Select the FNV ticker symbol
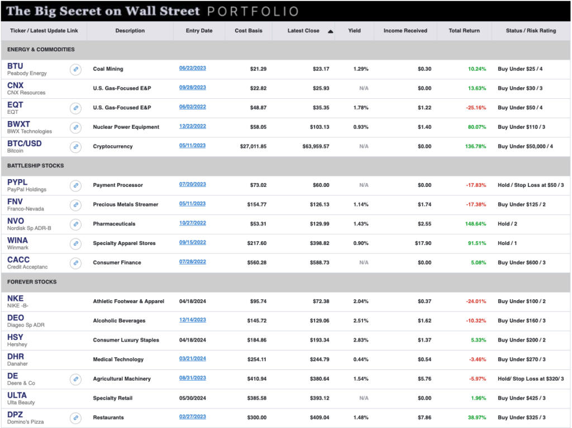 15,201
